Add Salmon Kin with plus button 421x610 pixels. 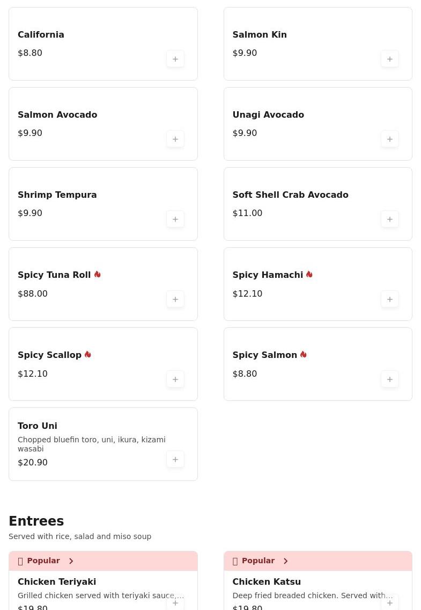point(390,59)
